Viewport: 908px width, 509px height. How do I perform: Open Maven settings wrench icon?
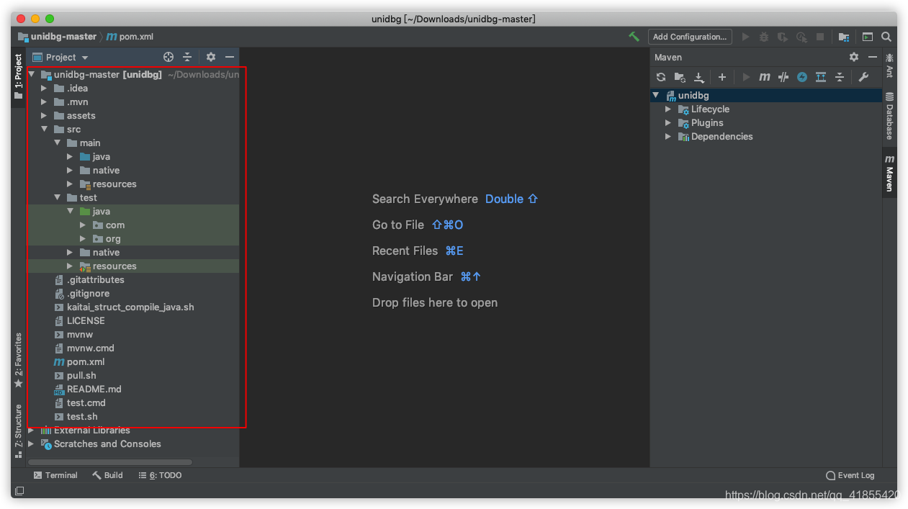pyautogui.click(x=863, y=77)
